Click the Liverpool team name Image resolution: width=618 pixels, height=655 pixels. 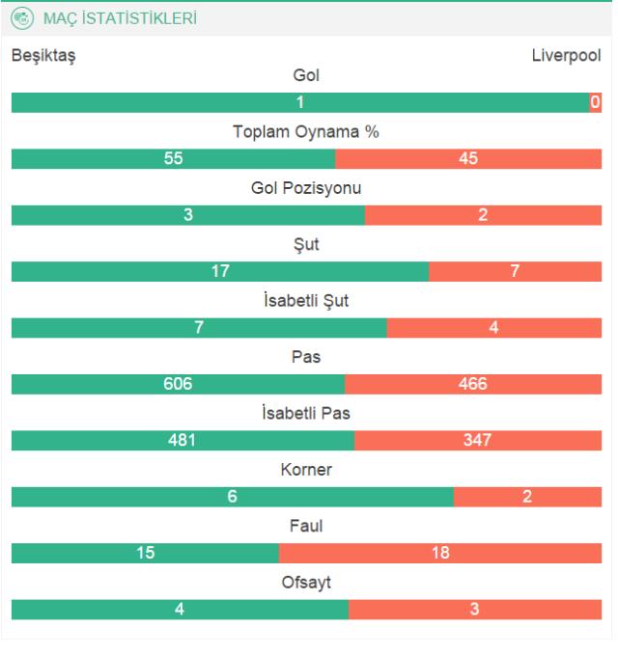pos(566,55)
